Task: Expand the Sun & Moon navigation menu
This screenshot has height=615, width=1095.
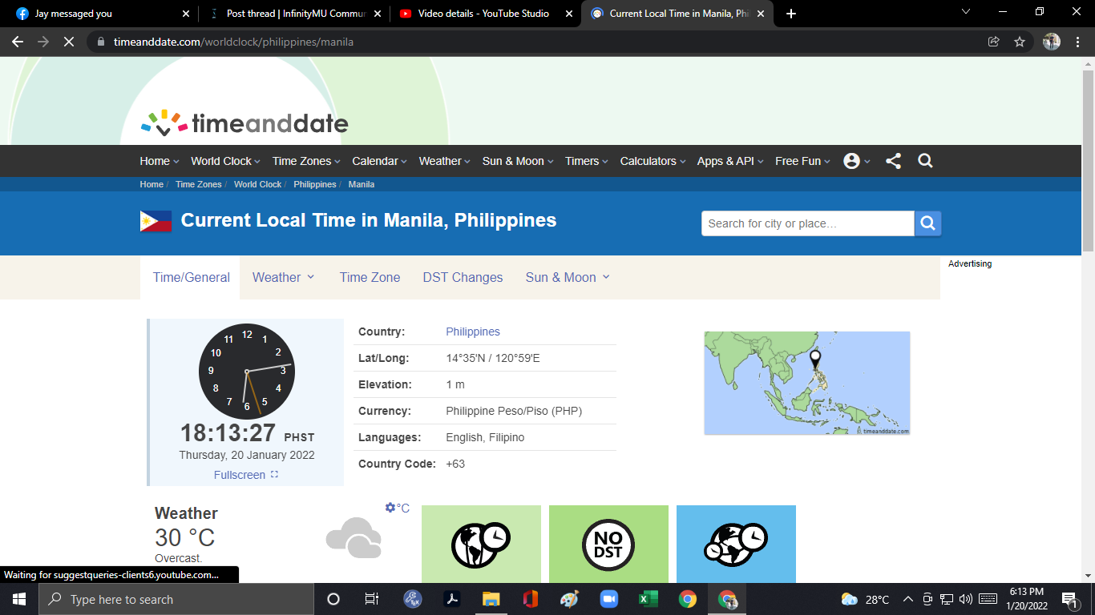Action: click(x=518, y=161)
